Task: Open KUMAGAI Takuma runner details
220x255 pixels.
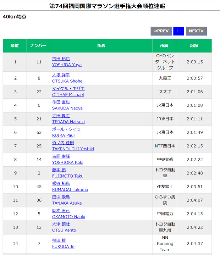Action: pyautogui.click(x=70, y=189)
